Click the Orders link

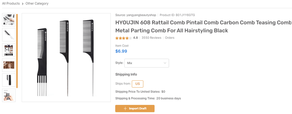click(x=170, y=38)
